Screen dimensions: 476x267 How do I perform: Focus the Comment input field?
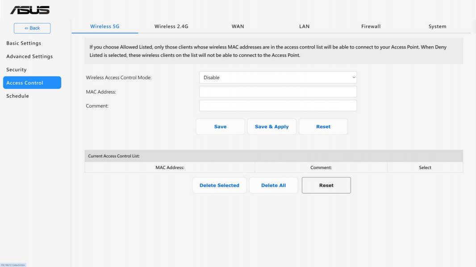click(278, 105)
